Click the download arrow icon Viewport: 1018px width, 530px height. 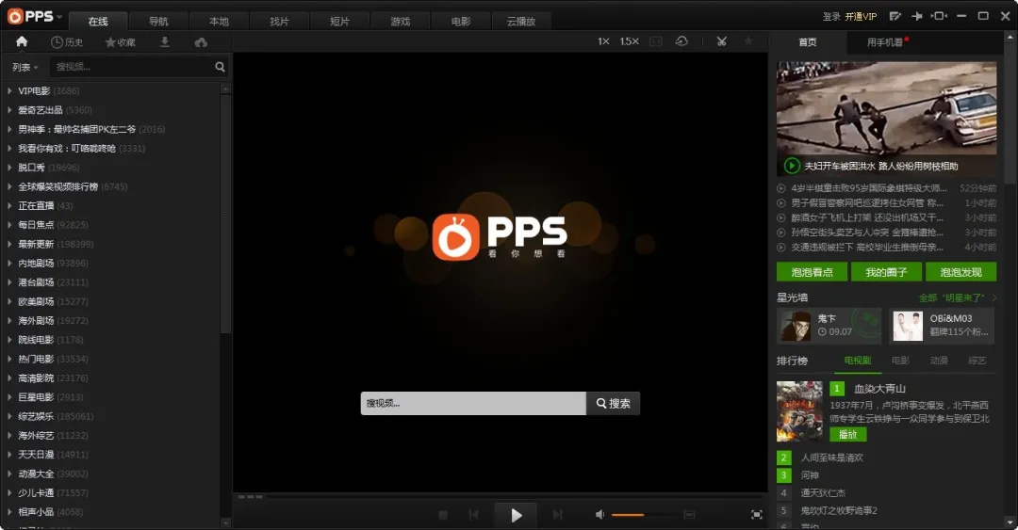[x=165, y=41]
